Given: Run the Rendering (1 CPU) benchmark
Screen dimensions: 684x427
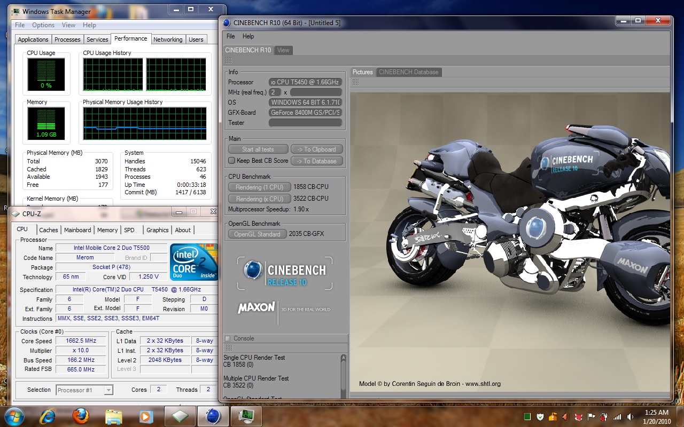Looking at the screenshot, I should pos(259,187).
